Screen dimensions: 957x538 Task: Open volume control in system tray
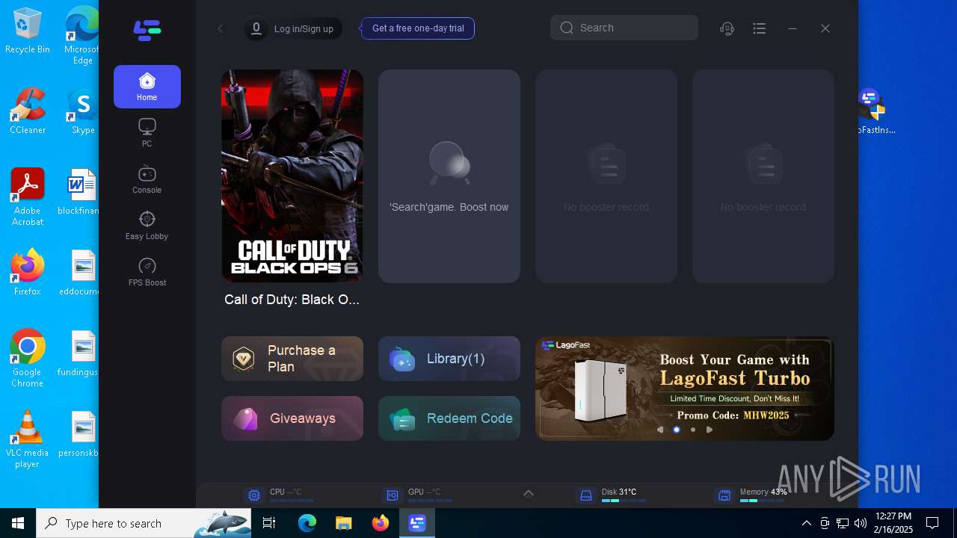click(861, 523)
